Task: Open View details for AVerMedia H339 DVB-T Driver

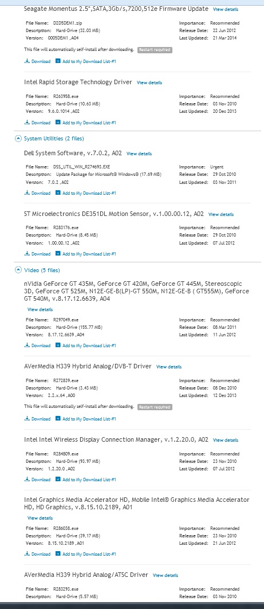Action: point(169,366)
